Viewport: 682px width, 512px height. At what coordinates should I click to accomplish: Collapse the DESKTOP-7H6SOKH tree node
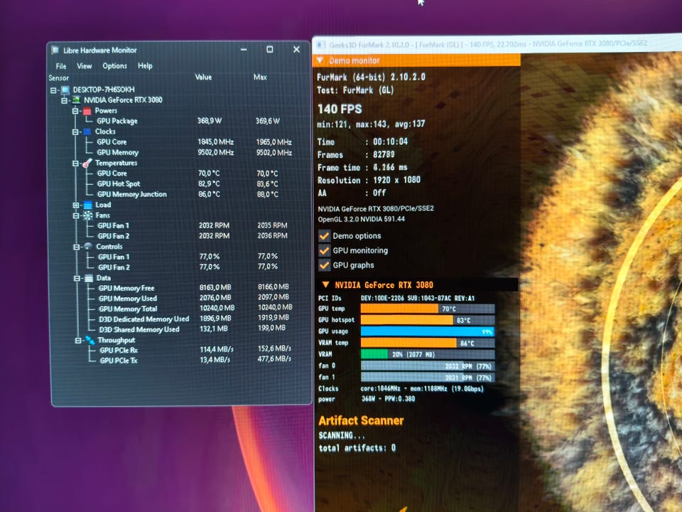click(53, 90)
